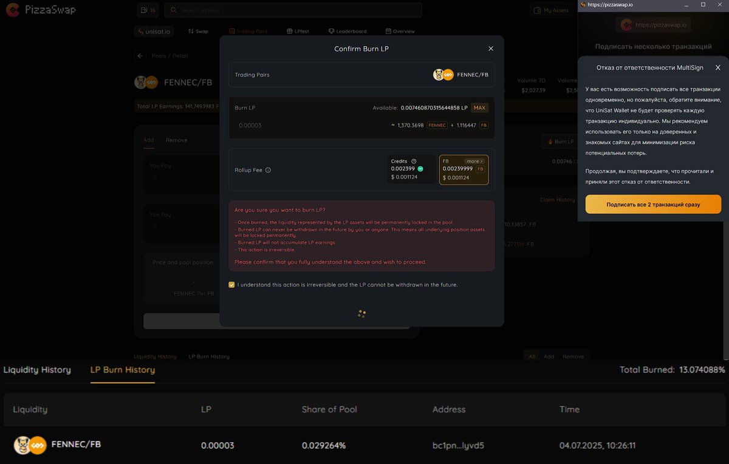Expand 'more' in FB fee card
The height and width of the screenshot is (464, 729).
pyautogui.click(x=474, y=161)
